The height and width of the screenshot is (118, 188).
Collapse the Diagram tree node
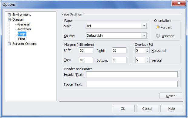click(9, 20)
